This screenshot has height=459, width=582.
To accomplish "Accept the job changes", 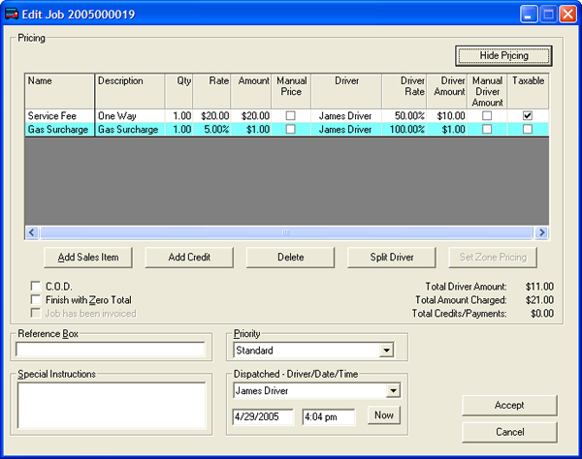I will [x=509, y=405].
